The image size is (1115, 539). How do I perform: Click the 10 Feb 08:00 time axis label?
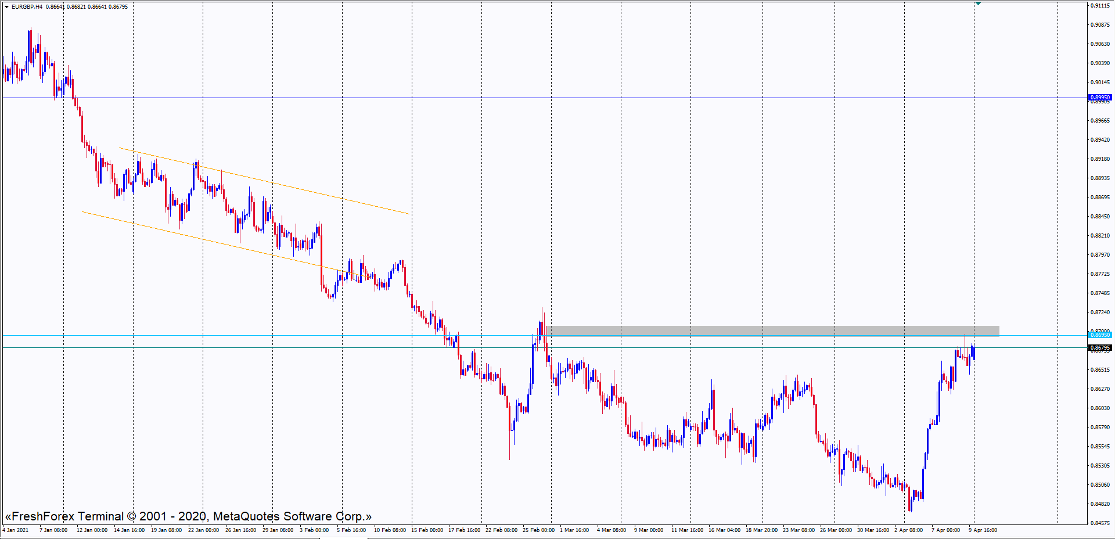tap(390, 530)
